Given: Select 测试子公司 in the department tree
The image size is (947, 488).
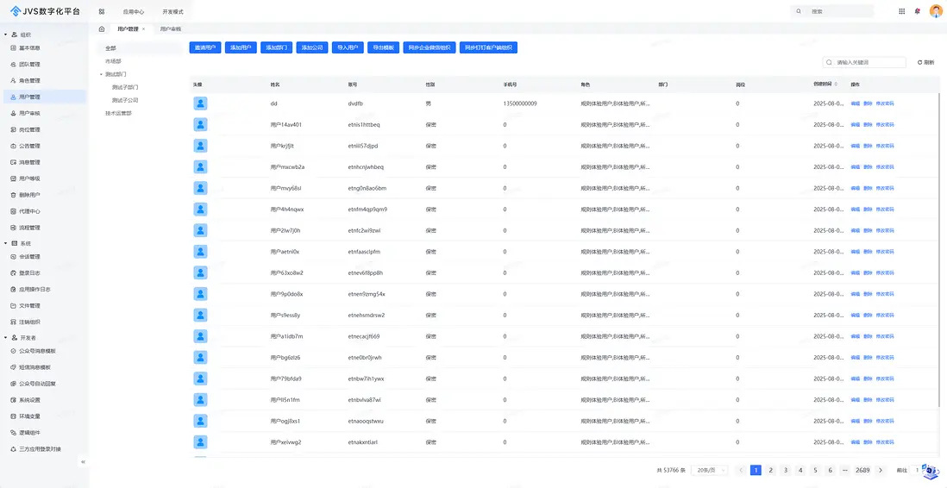Looking at the screenshot, I should click(125, 100).
